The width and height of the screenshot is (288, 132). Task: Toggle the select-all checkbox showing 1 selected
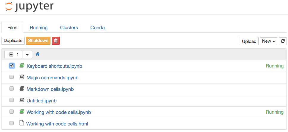(11, 54)
